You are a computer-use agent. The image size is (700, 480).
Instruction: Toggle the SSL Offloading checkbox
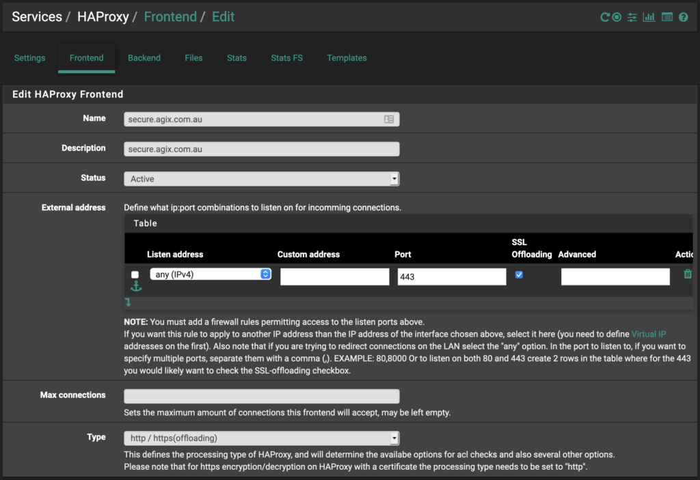click(519, 274)
